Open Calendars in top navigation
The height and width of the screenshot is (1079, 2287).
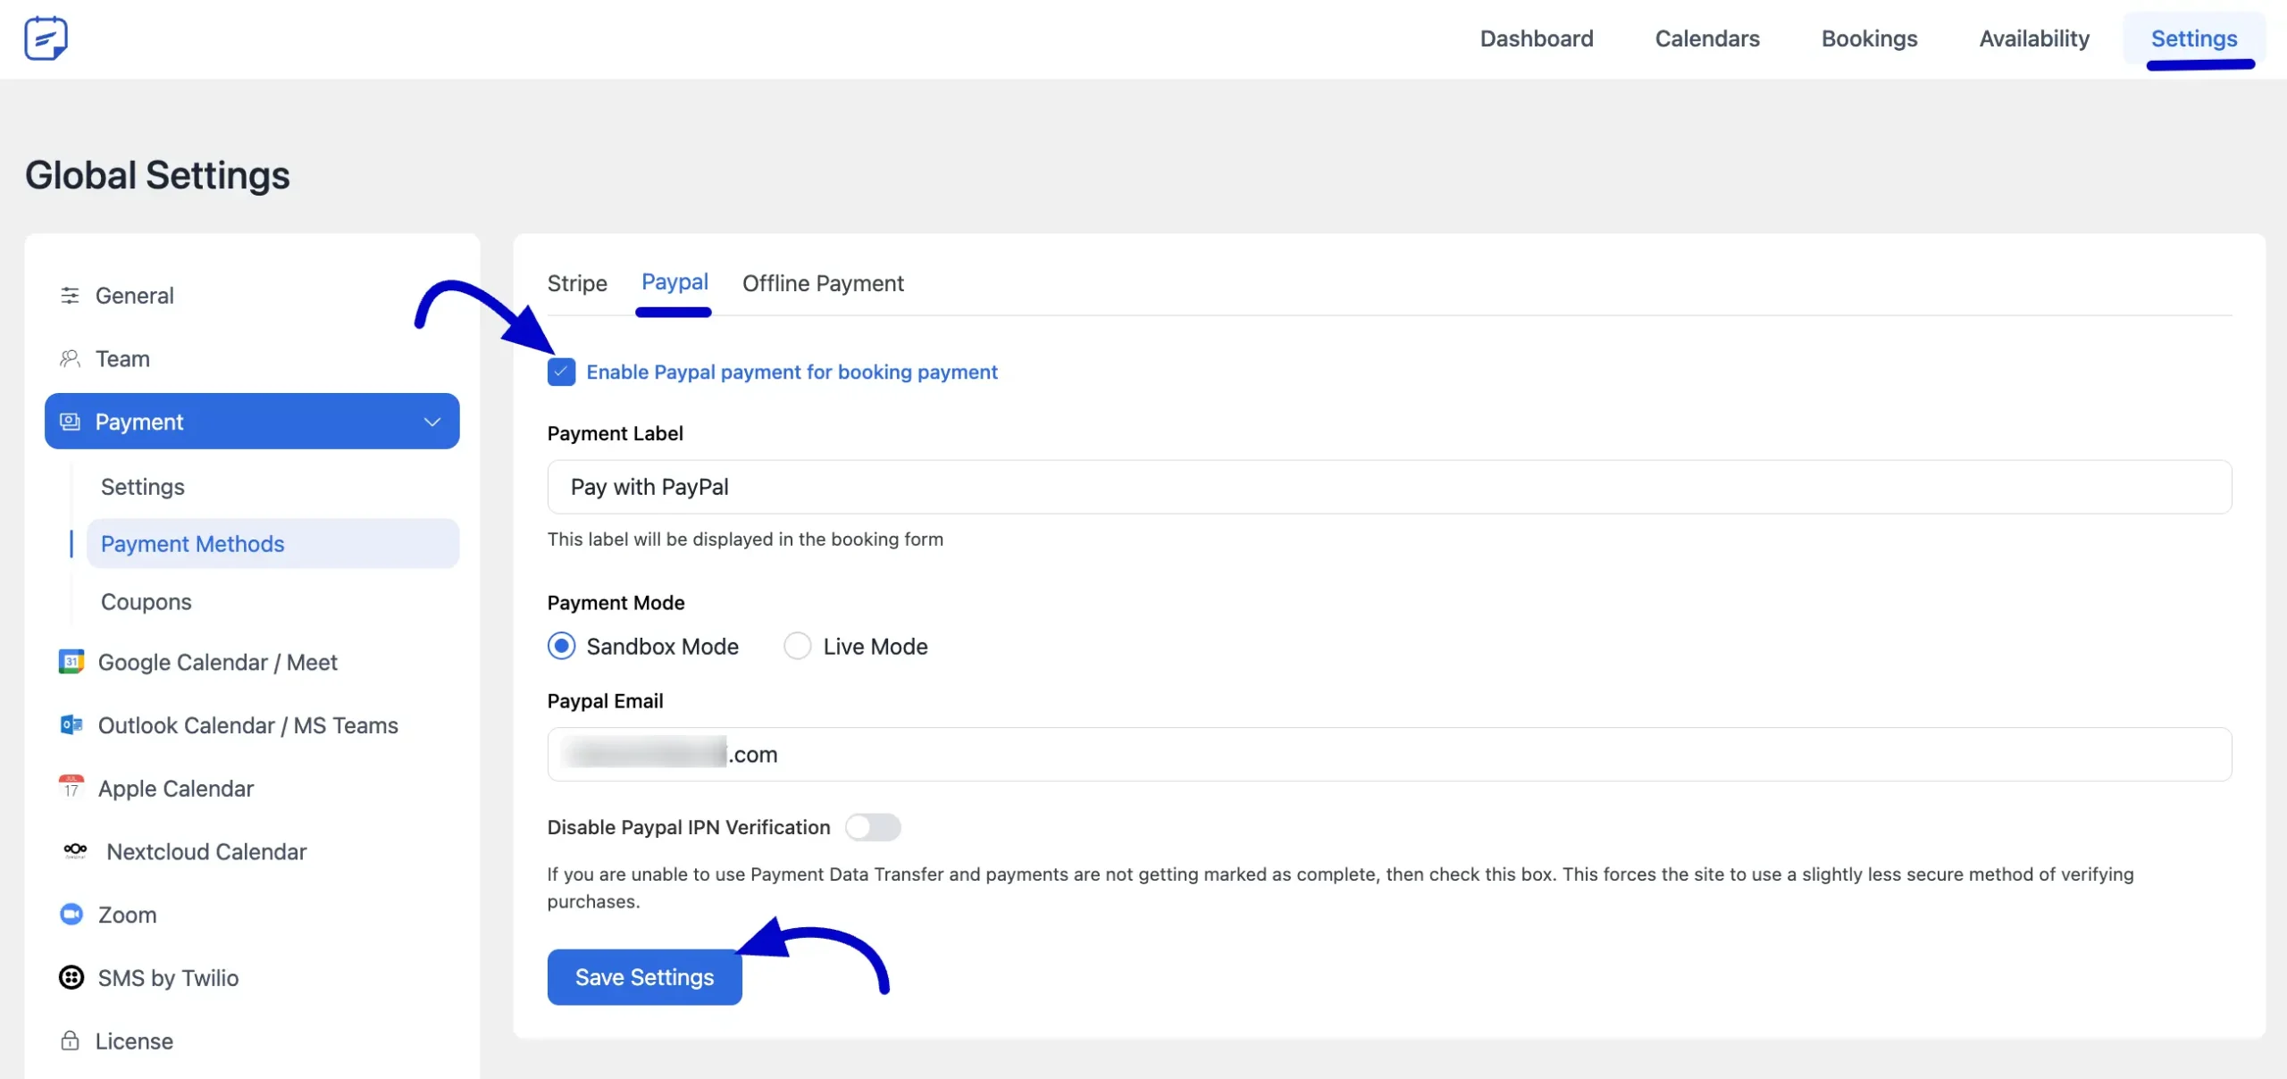(1707, 38)
